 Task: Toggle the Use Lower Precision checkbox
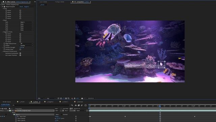coord(20,55)
